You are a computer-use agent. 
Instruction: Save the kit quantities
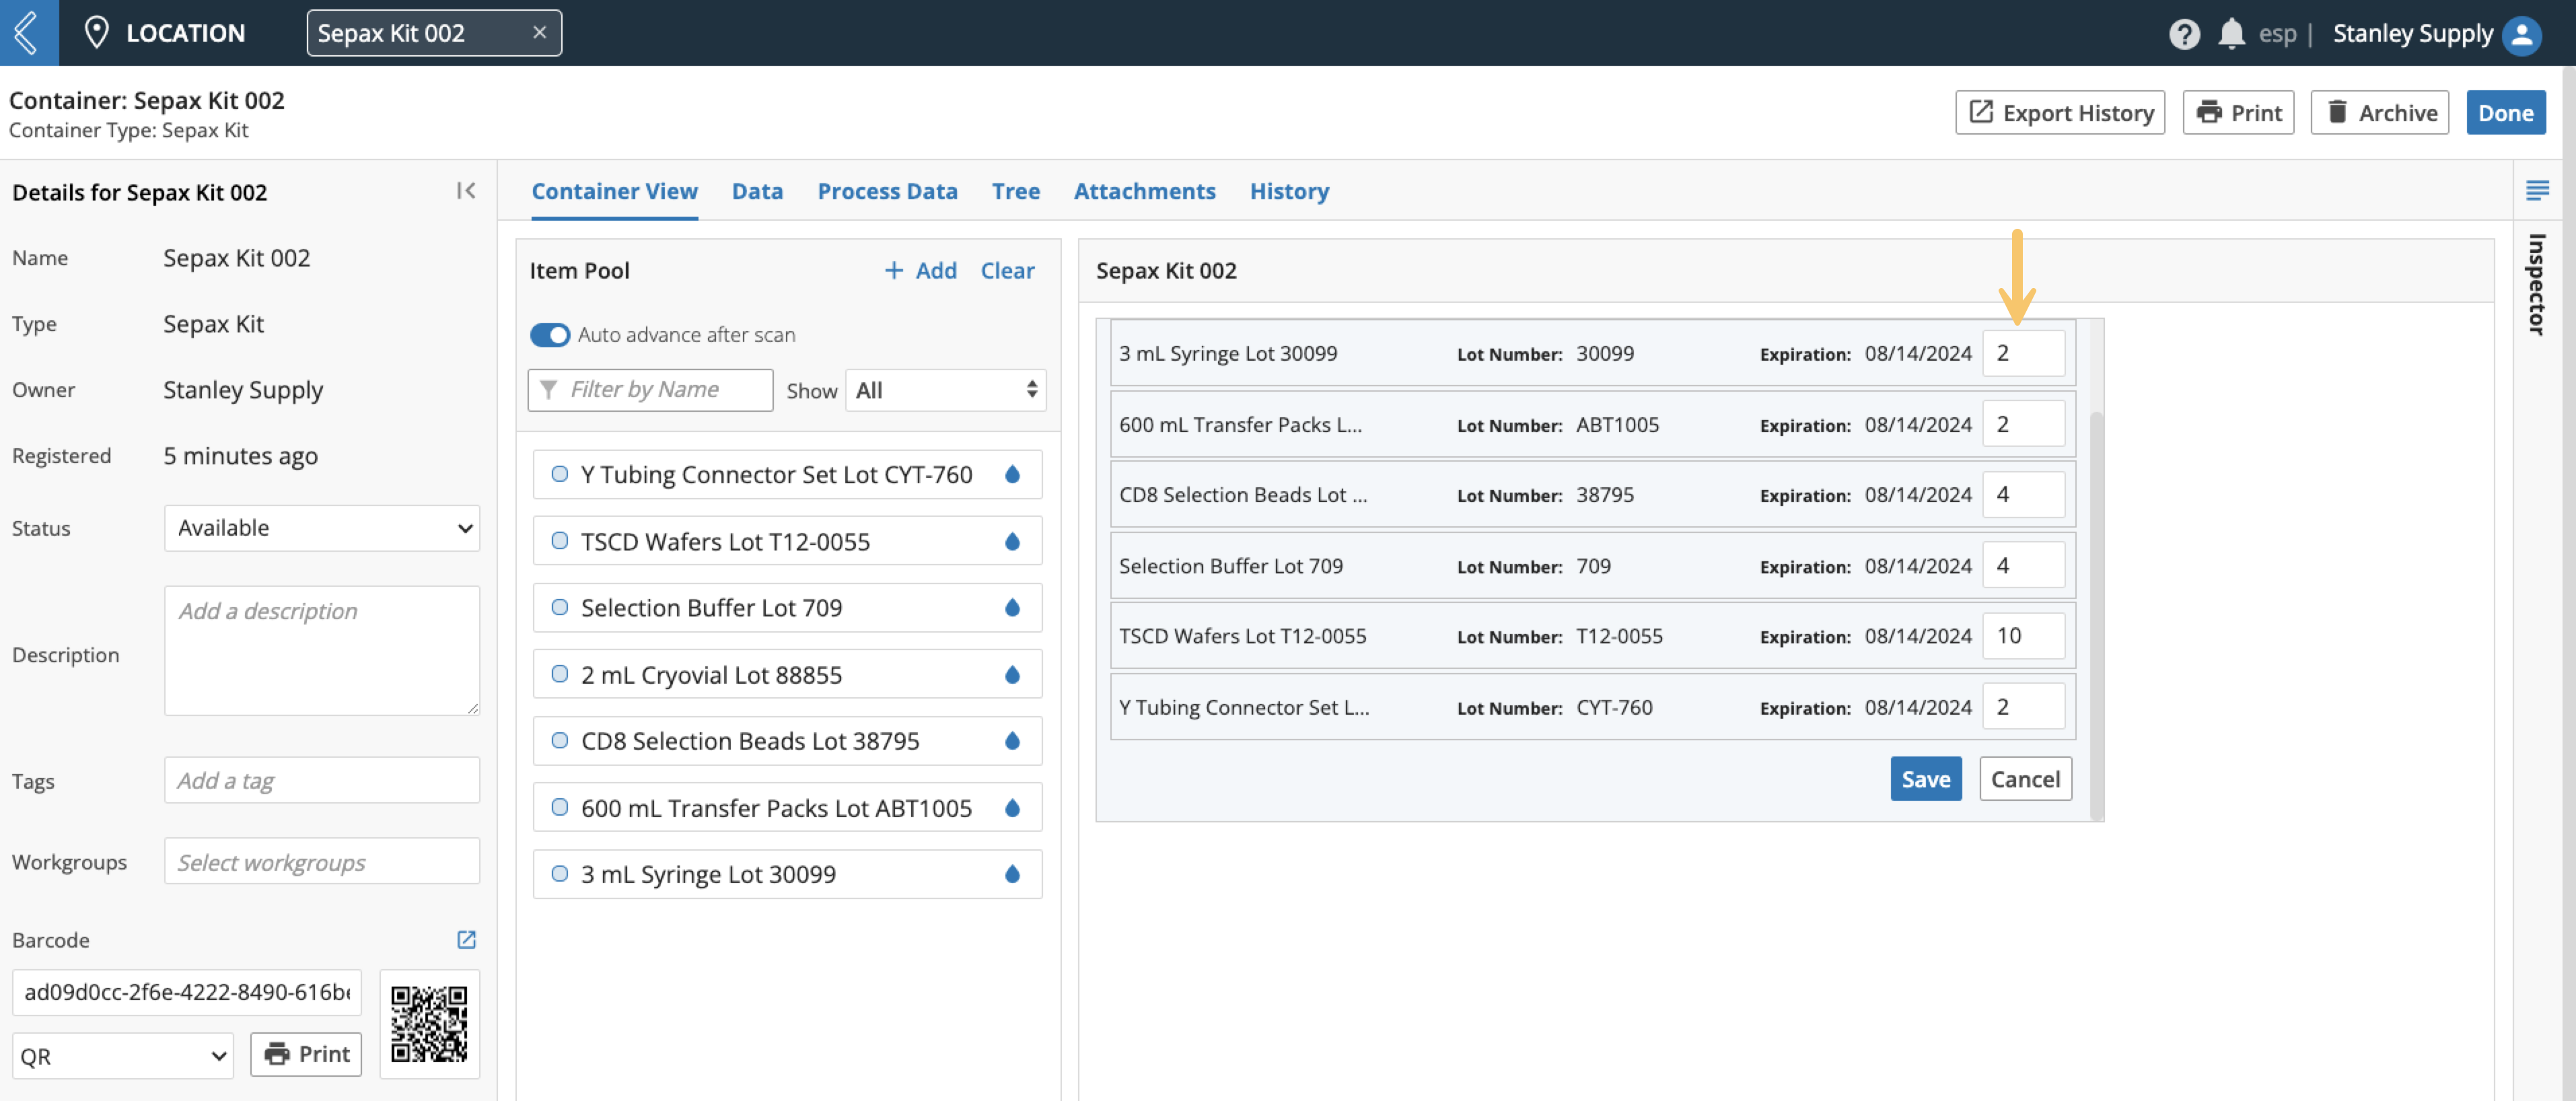(x=1925, y=779)
